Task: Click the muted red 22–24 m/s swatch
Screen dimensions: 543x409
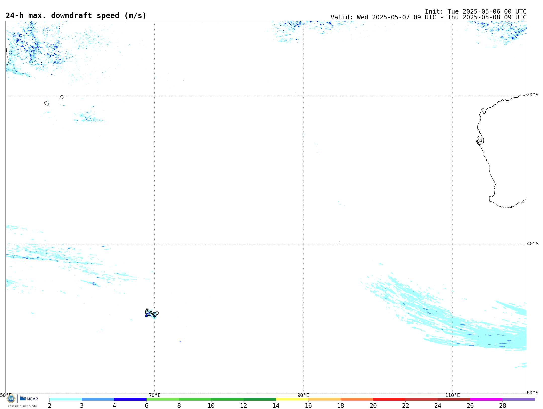Action: (422, 399)
